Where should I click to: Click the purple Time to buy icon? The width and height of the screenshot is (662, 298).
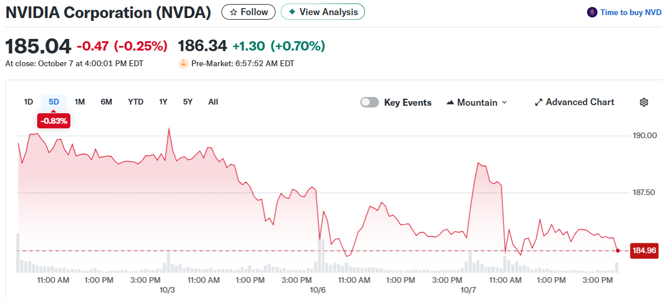[592, 12]
